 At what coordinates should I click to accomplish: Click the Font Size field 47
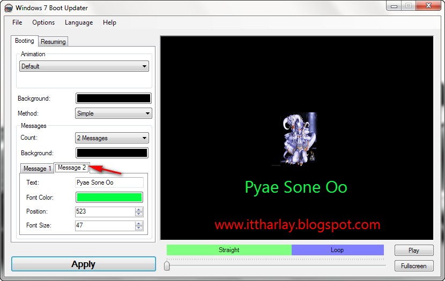[x=105, y=225]
